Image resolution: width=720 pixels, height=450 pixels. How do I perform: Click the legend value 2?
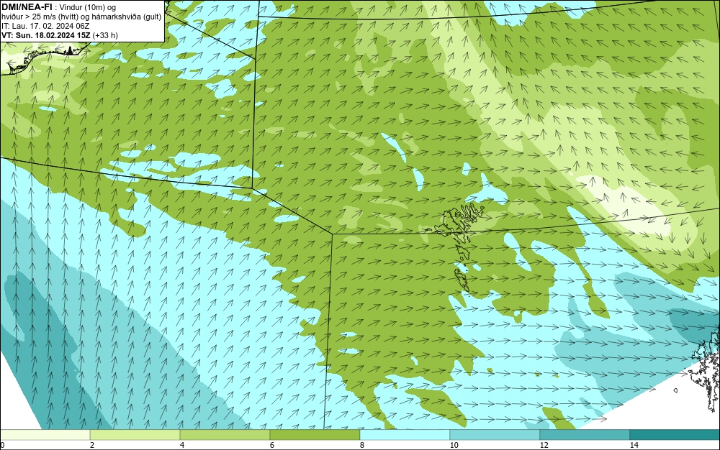coord(92,446)
